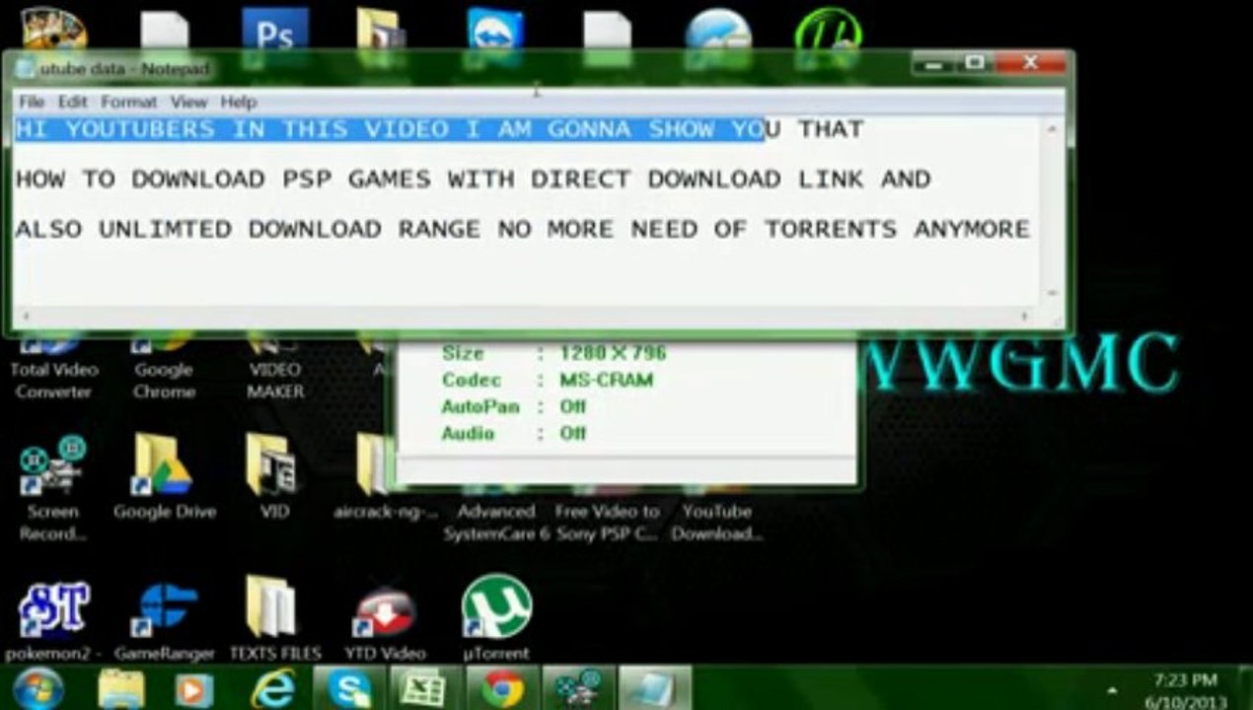Open the Screen Record... desktop shortcut
Screen dimensions: 1253x710
click(x=52, y=489)
